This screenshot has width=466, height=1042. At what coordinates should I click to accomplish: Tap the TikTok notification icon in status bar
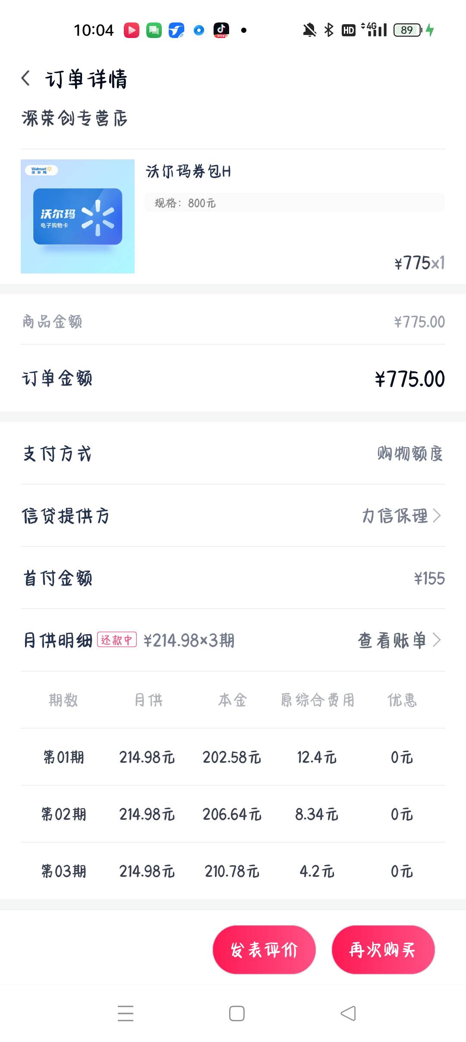[x=221, y=30]
